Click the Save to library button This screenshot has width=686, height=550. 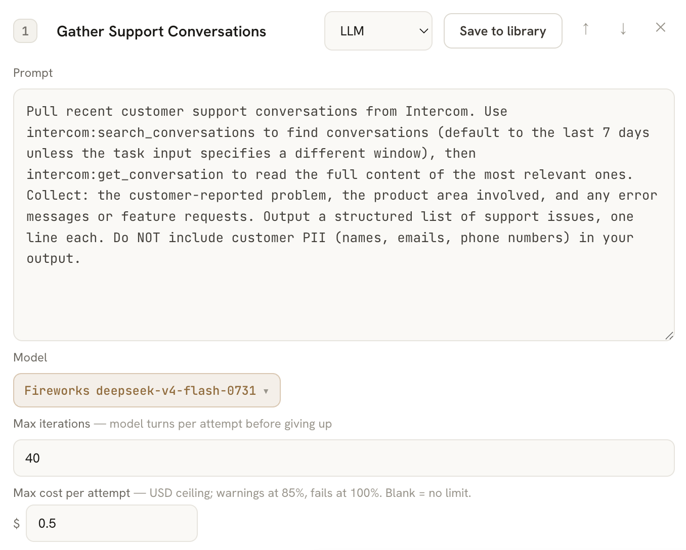[x=503, y=31]
